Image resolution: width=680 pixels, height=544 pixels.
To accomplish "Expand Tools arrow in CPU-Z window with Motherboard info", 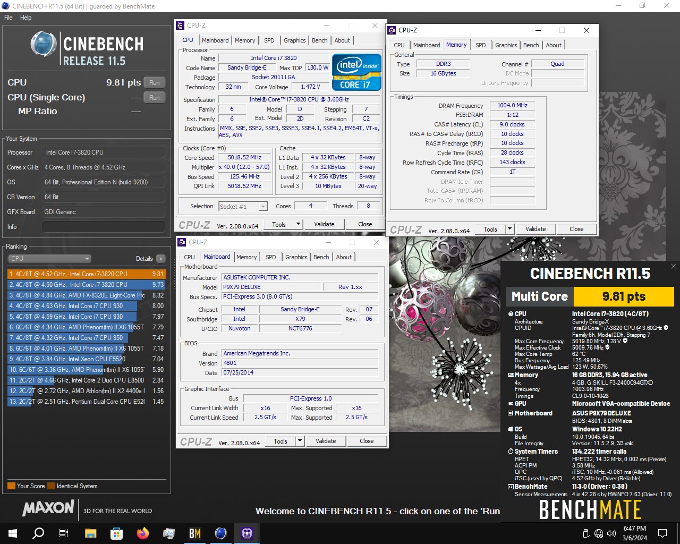I will click(x=300, y=441).
